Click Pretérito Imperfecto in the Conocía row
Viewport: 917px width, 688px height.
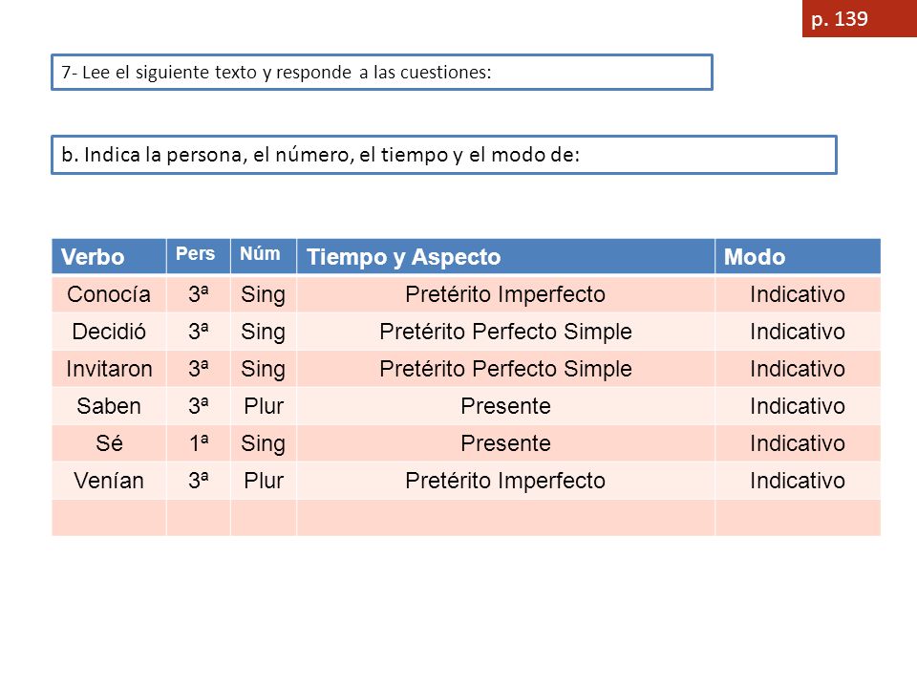click(505, 294)
